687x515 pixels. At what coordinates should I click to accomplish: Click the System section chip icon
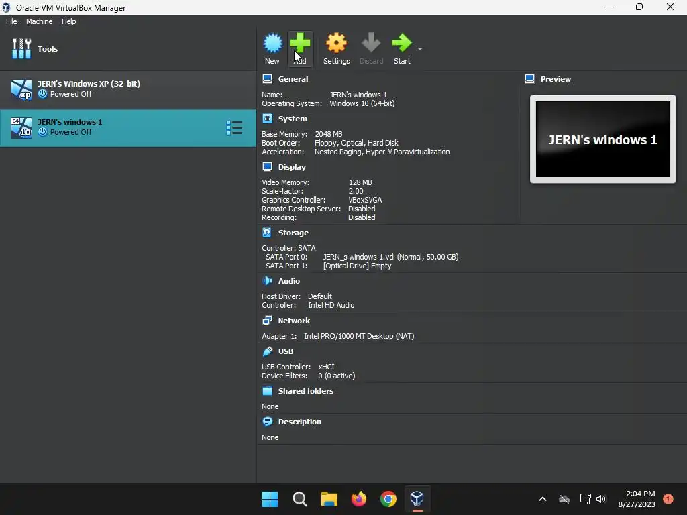pyautogui.click(x=267, y=119)
